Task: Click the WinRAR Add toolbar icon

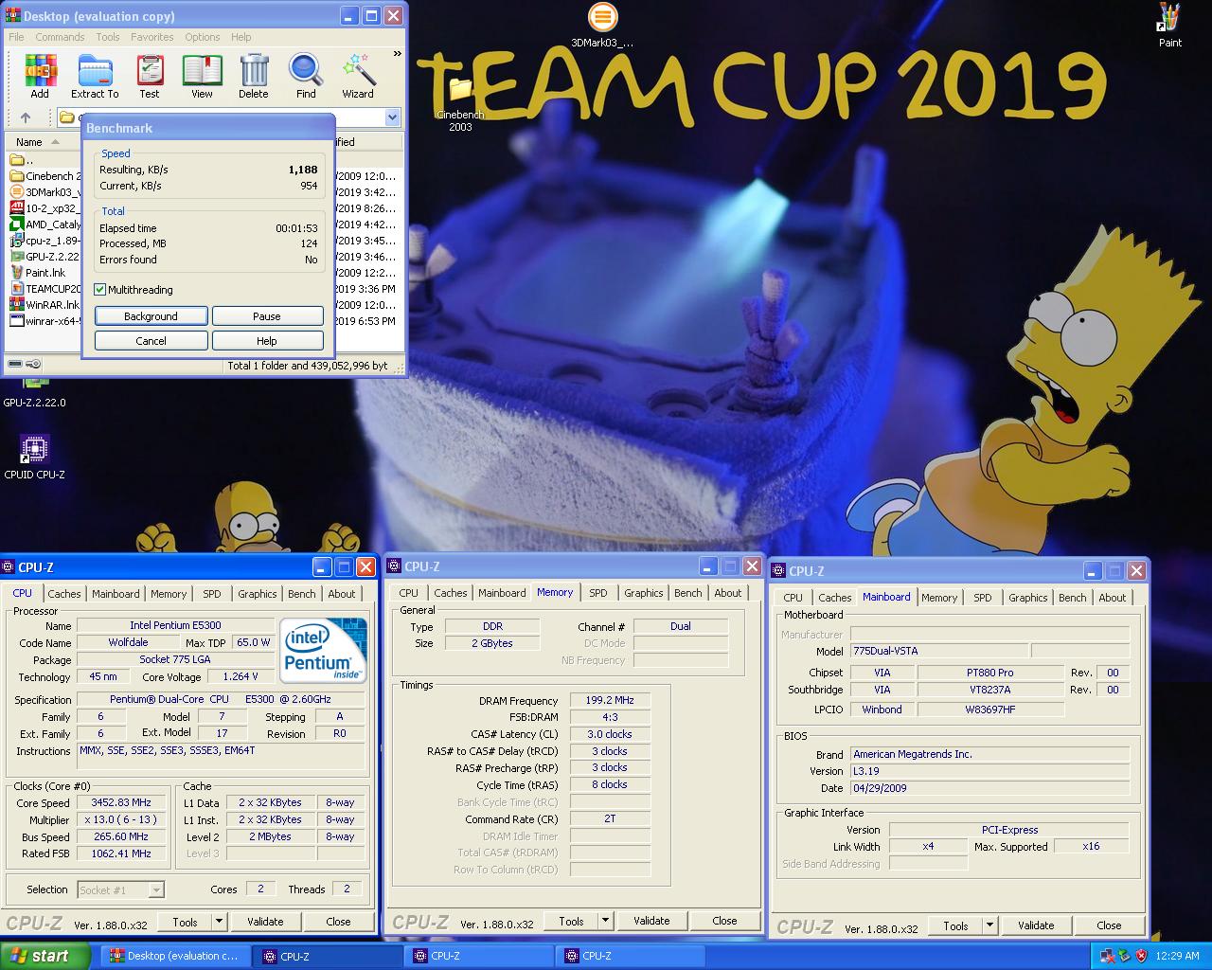Action: pos(40,76)
